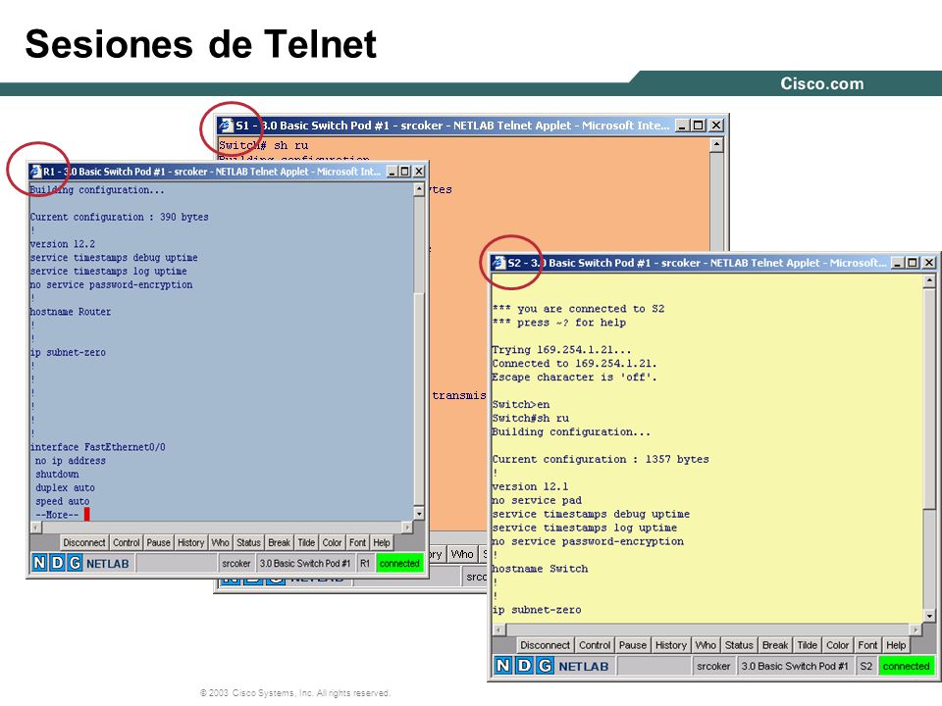The image size is (942, 706).
Task: Open Help in the S2 window
Action: click(x=896, y=645)
